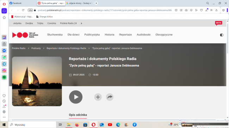Open Publicystyka menu section
Screen dimensions: 229x128
point(92,35)
